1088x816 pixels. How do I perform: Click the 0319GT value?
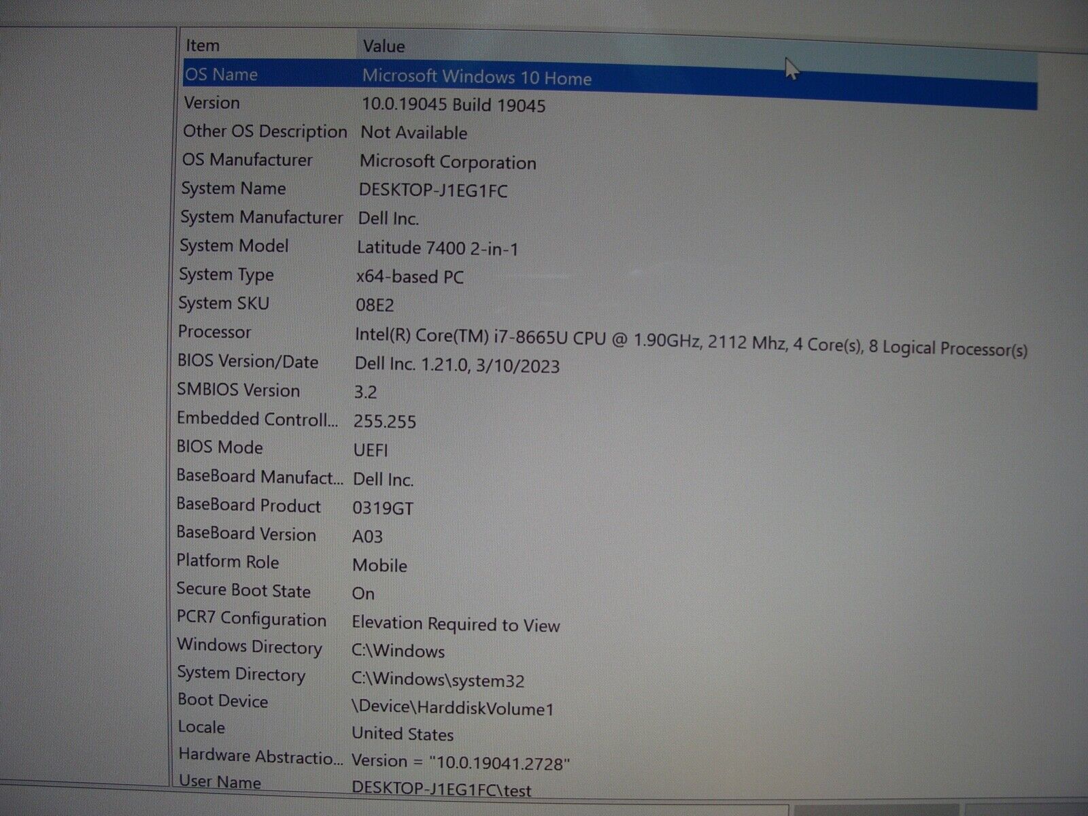click(x=383, y=508)
